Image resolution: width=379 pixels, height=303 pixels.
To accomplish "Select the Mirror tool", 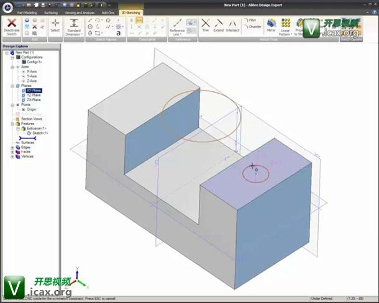I will (x=271, y=25).
